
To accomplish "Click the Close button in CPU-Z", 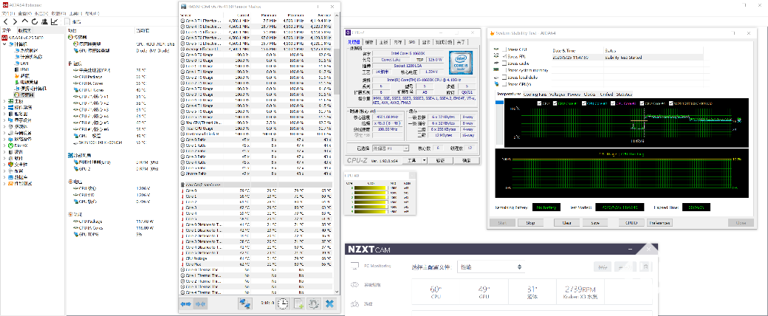I will point(466,160).
